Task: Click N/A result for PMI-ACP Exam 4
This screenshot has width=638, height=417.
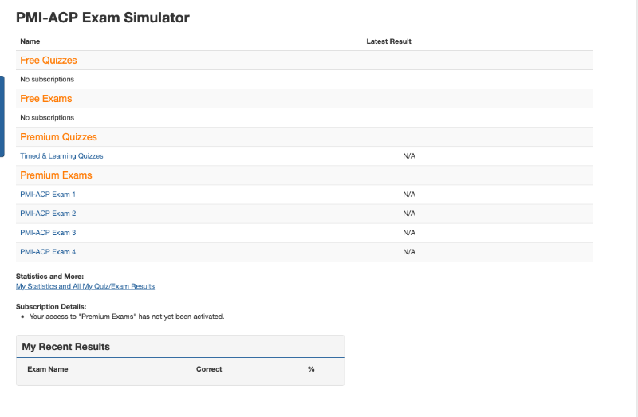Action: pos(409,252)
